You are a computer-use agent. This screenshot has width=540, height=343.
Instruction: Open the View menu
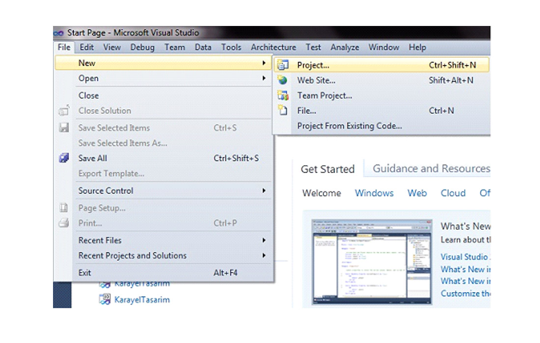pos(112,47)
